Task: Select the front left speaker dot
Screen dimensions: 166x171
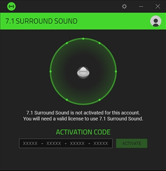Action: coord(67,43)
